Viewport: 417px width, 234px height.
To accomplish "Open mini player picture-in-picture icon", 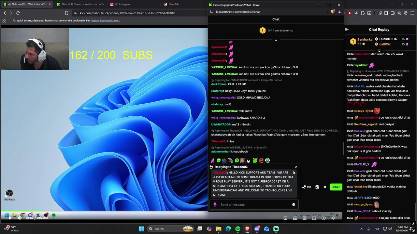I will (285, 218).
